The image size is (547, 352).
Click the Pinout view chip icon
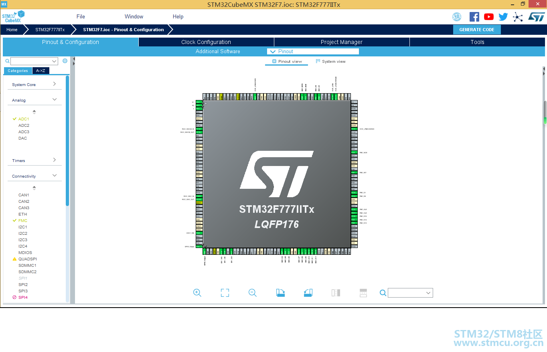click(x=274, y=62)
